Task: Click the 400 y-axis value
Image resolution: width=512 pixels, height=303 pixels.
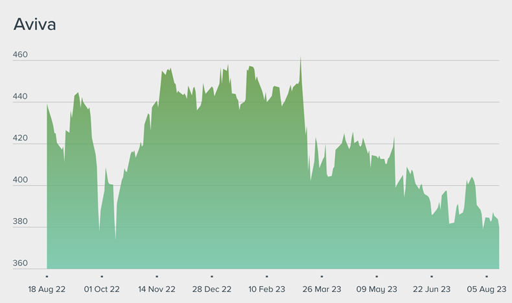Action: (20, 180)
